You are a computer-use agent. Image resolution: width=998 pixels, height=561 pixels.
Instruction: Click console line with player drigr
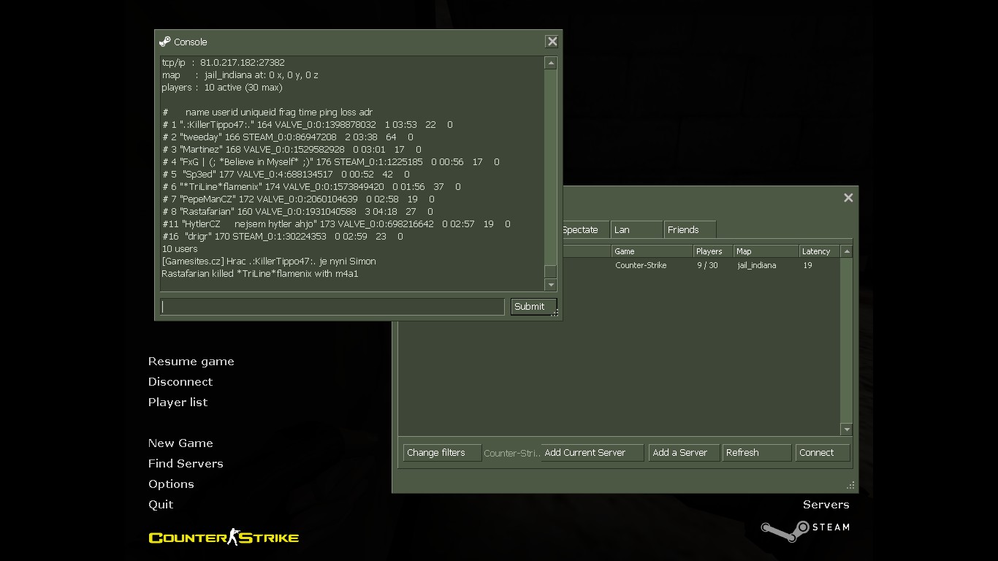(282, 236)
